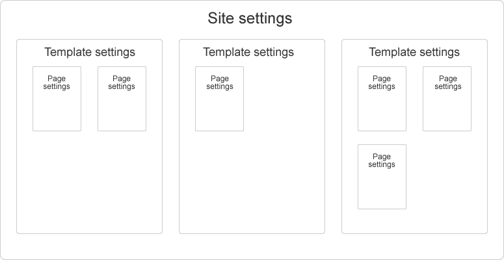Click Site settings container margin below template panels
Screen dimensions: 504x260
click(252, 246)
